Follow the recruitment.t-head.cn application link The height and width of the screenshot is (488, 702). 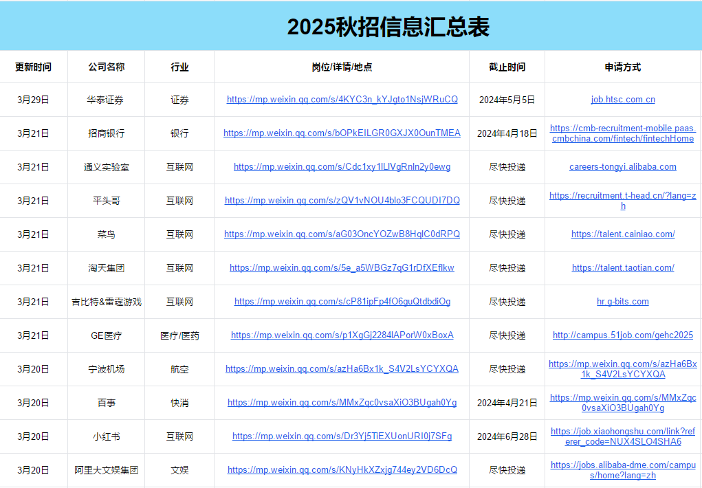pos(623,201)
